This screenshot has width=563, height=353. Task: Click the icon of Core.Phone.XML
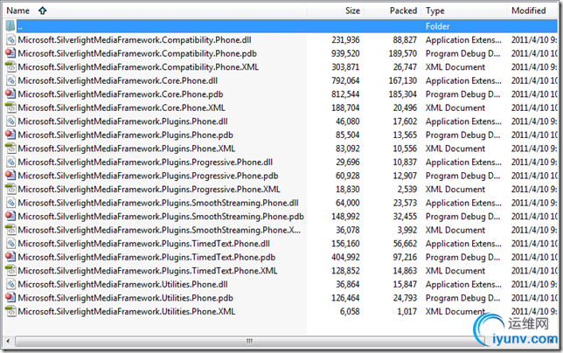[x=10, y=108]
